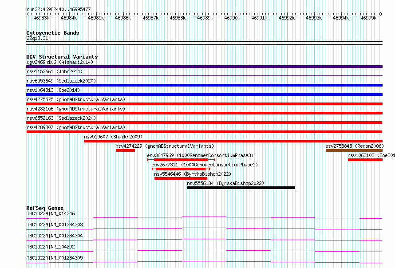
Task: Click the 46987k ruler position
Action: pyautogui.click(x=150, y=18)
